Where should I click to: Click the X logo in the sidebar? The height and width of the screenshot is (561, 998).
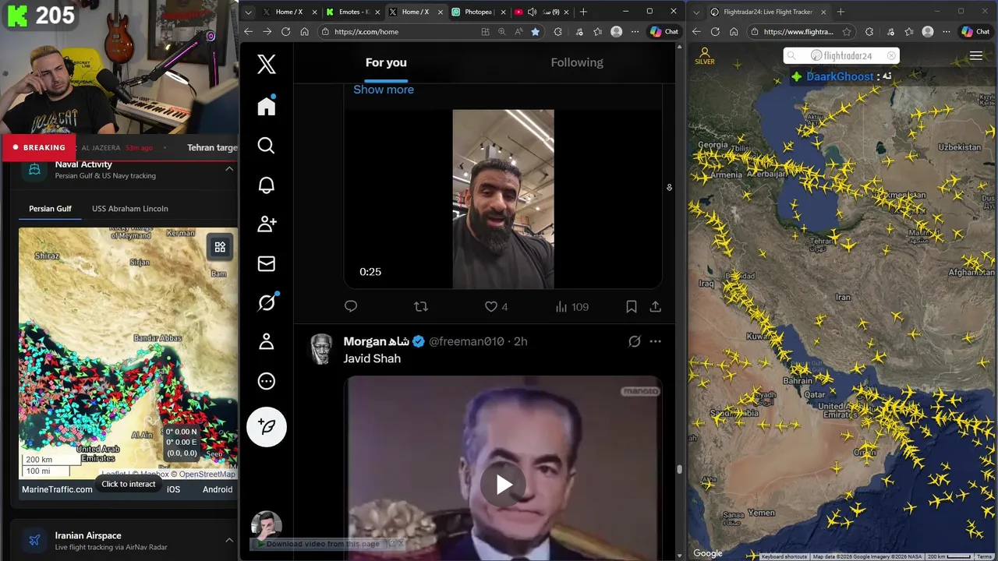point(267,64)
